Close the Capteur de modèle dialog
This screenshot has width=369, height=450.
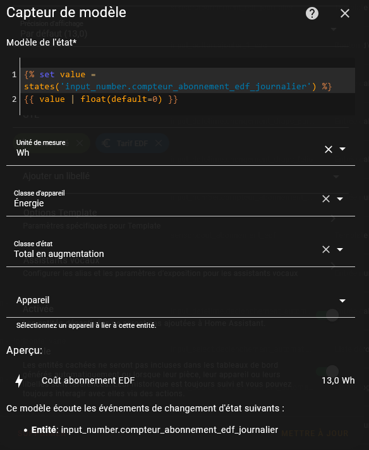pos(344,13)
